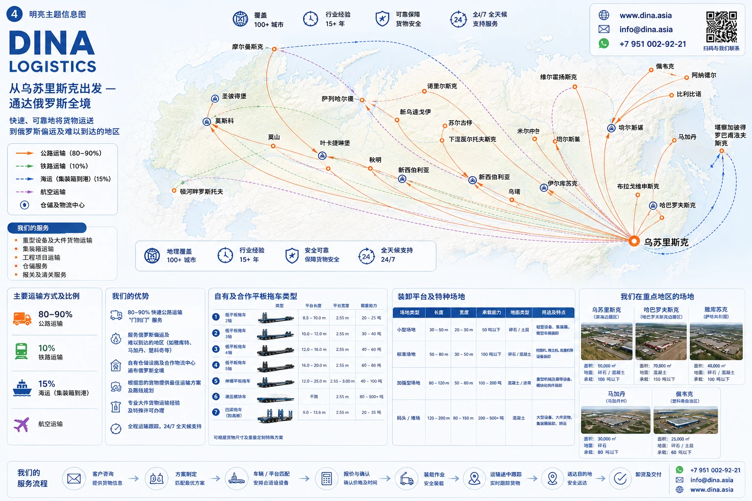The image size is (752, 501).
Task: Click the number 7 trailer row badge
Action: 215,412
